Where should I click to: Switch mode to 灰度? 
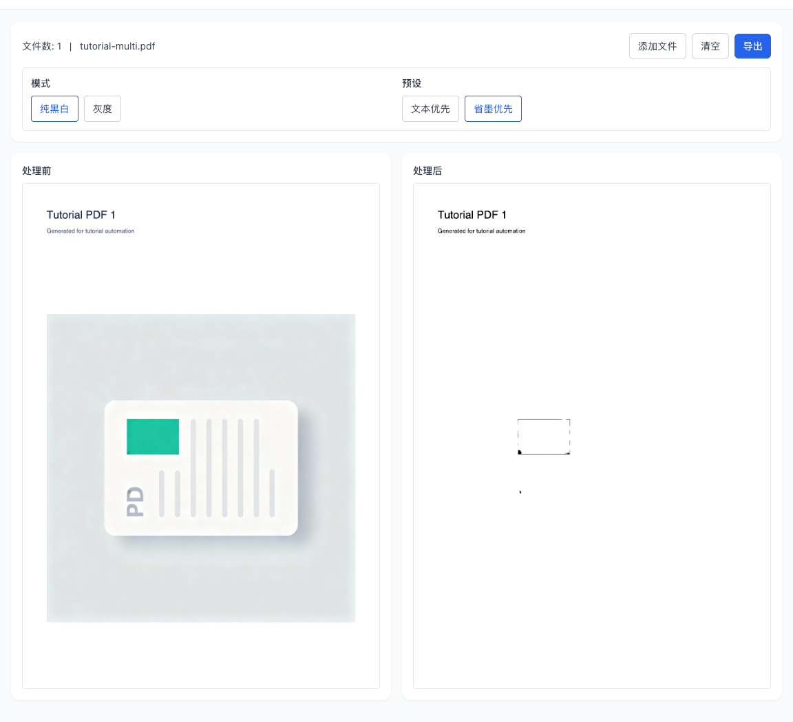[103, 109]
